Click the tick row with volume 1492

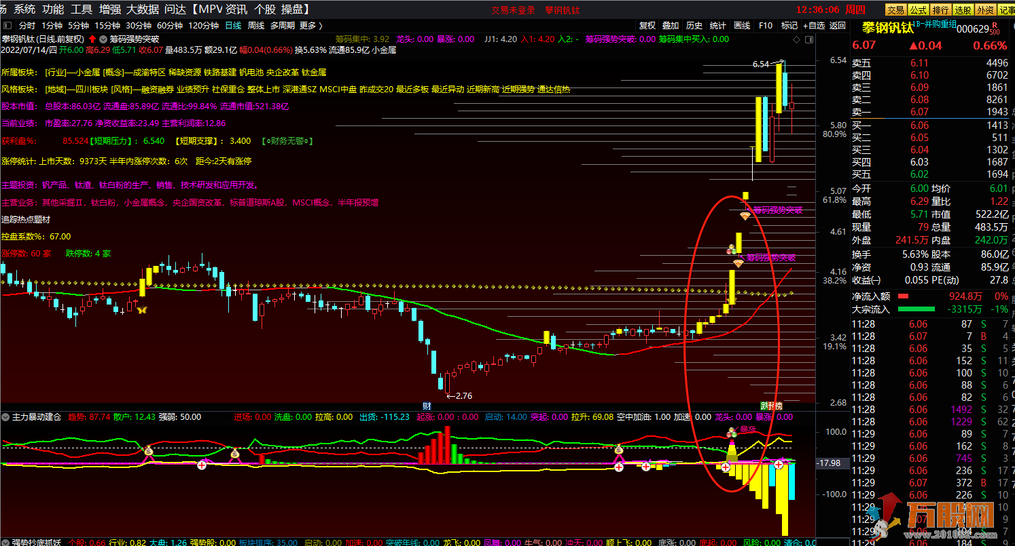click(931, 410)
